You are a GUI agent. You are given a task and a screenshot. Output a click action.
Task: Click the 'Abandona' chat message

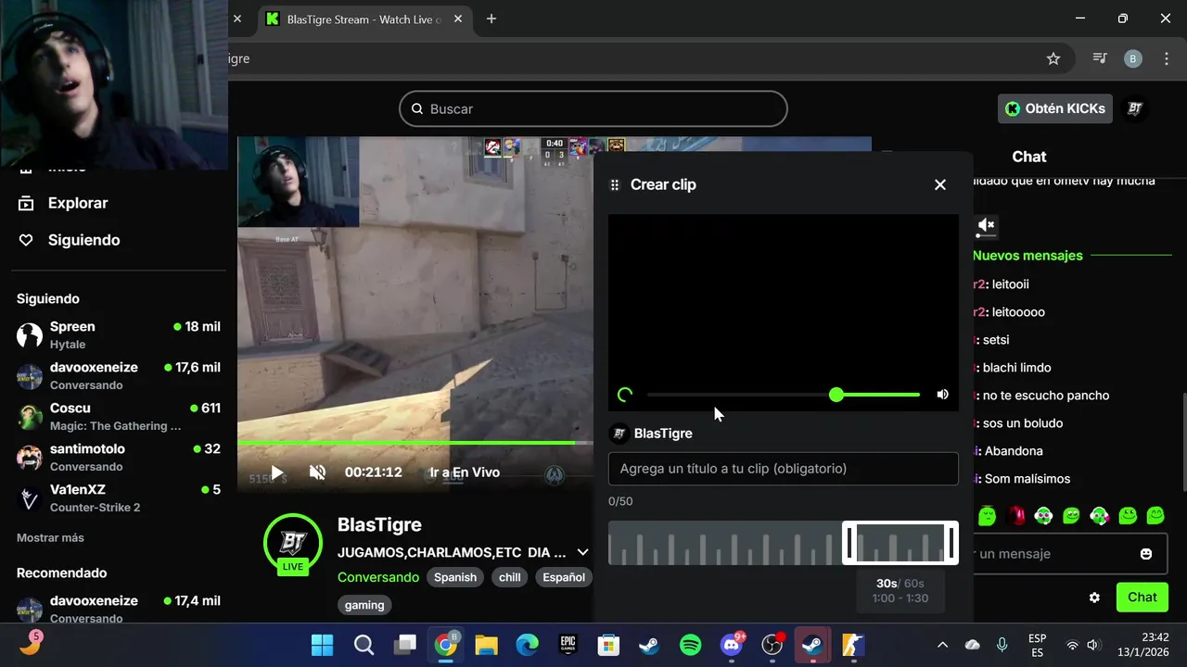click(x=1013, y=451)
